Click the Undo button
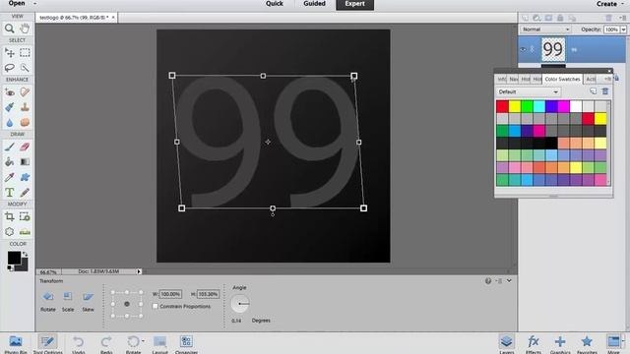The width and height of the screenshot is (630, 354). click(x=79, y=344)
